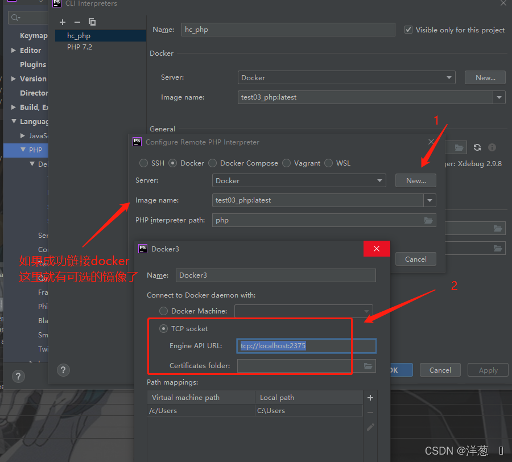Select the SSH radio option
The image size is (512, 462).
[143, 163]
